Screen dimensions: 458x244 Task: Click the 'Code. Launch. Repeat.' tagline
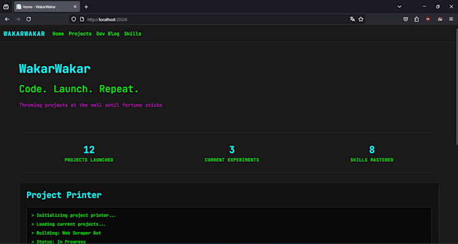tap(79, 89)
